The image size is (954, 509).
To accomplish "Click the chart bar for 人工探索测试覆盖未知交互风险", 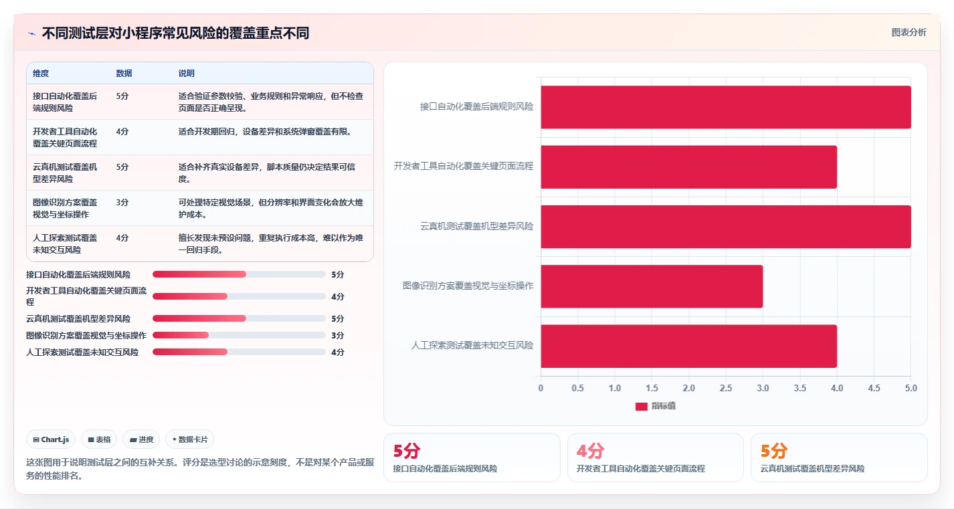I will [x=689, y=346].
